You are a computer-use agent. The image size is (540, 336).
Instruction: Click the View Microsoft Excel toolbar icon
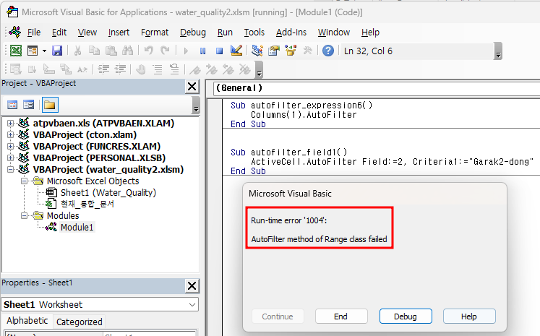tap(15, 51)
